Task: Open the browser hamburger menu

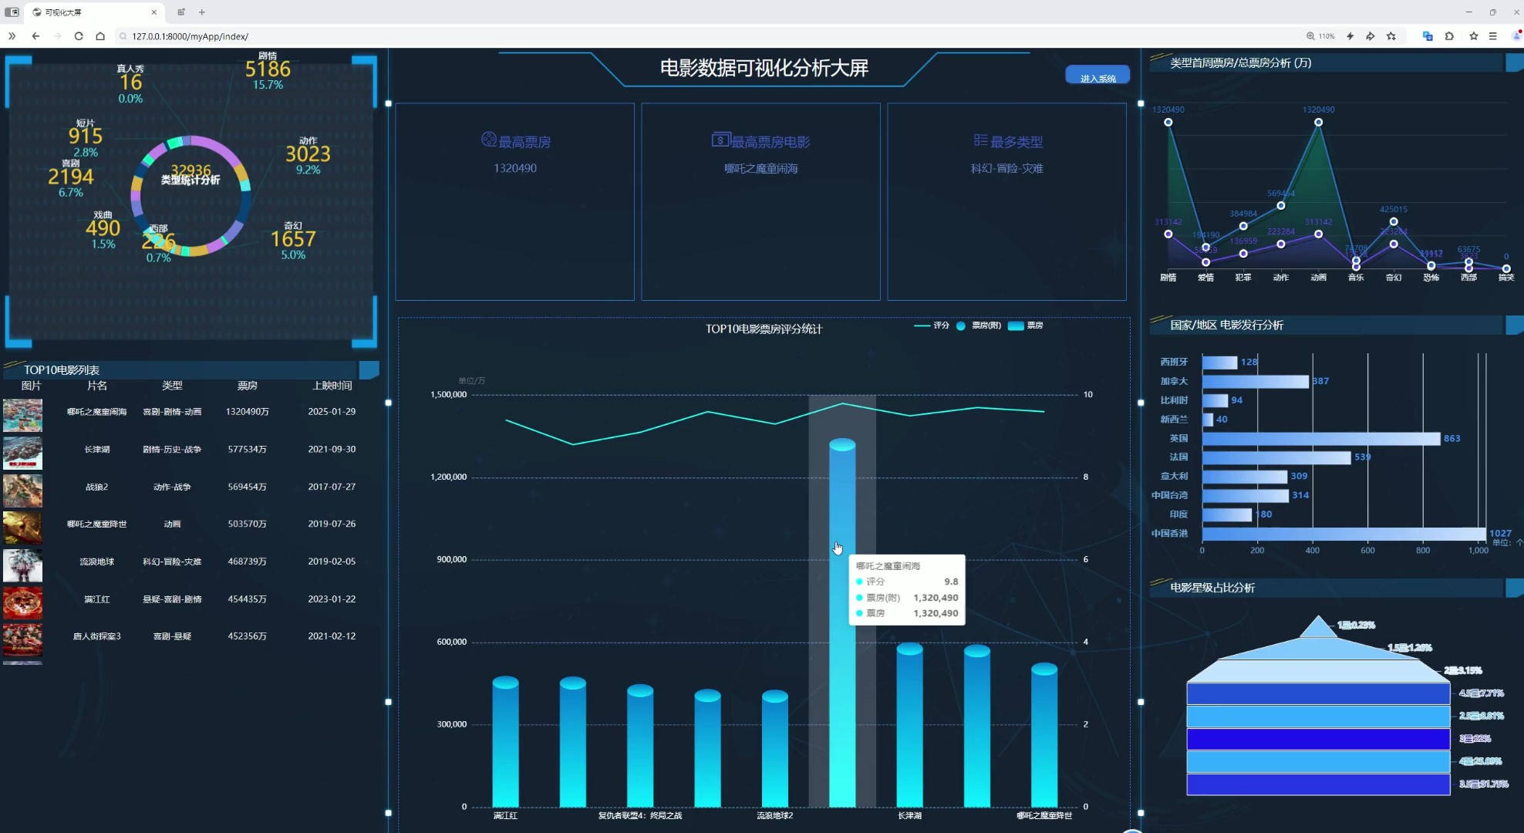Action: (1493, 36)
